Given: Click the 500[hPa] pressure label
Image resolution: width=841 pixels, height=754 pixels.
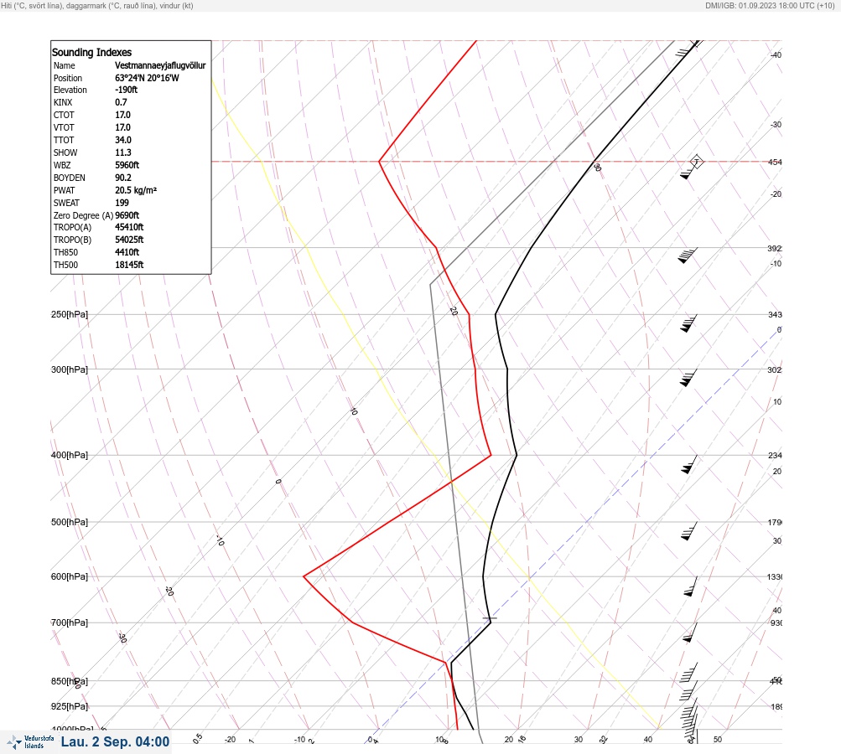Looking at the screenshot, I should (x=70, y=522).
